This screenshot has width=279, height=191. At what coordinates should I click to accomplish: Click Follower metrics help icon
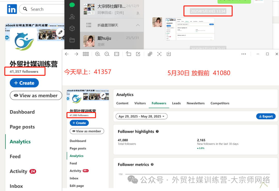(152, 164)
